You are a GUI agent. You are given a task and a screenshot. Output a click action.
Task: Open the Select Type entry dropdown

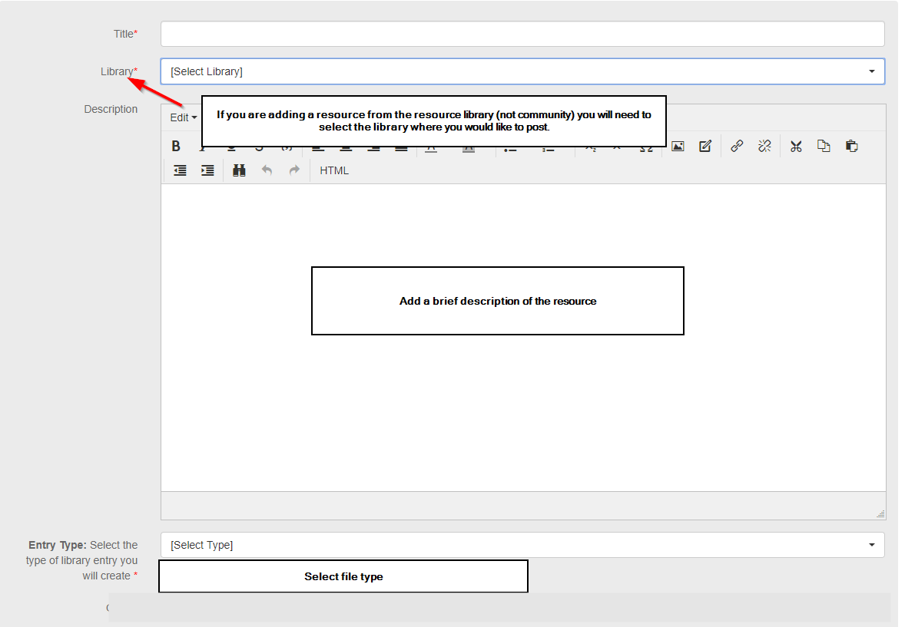pyautogui.click(x=522, y=545)
